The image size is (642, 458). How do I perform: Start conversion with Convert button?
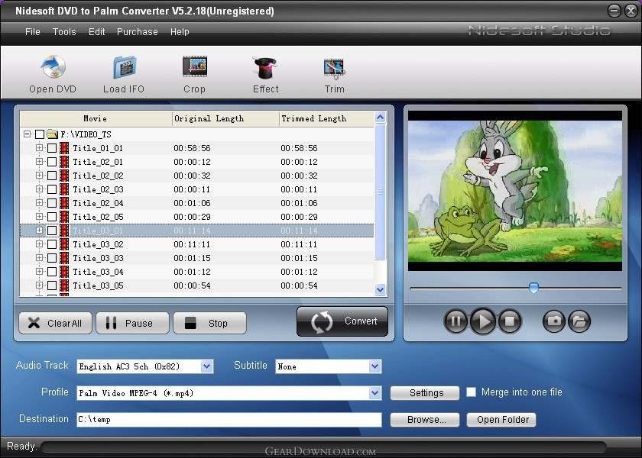[342, 321]
